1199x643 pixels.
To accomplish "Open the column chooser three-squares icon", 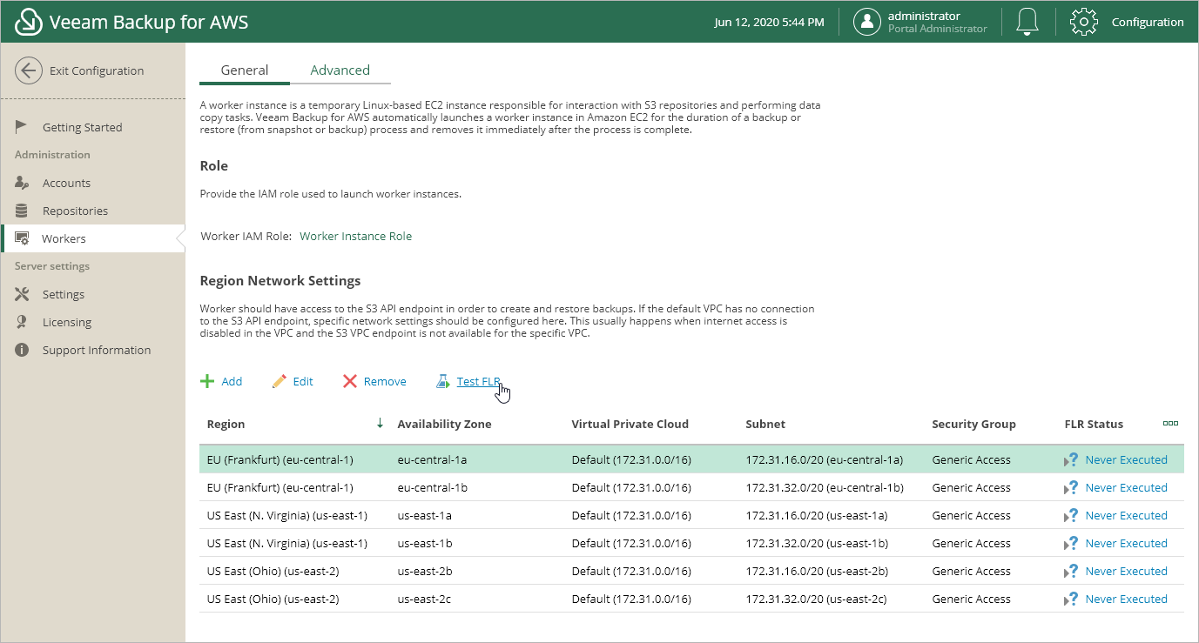I will 1170,424.
